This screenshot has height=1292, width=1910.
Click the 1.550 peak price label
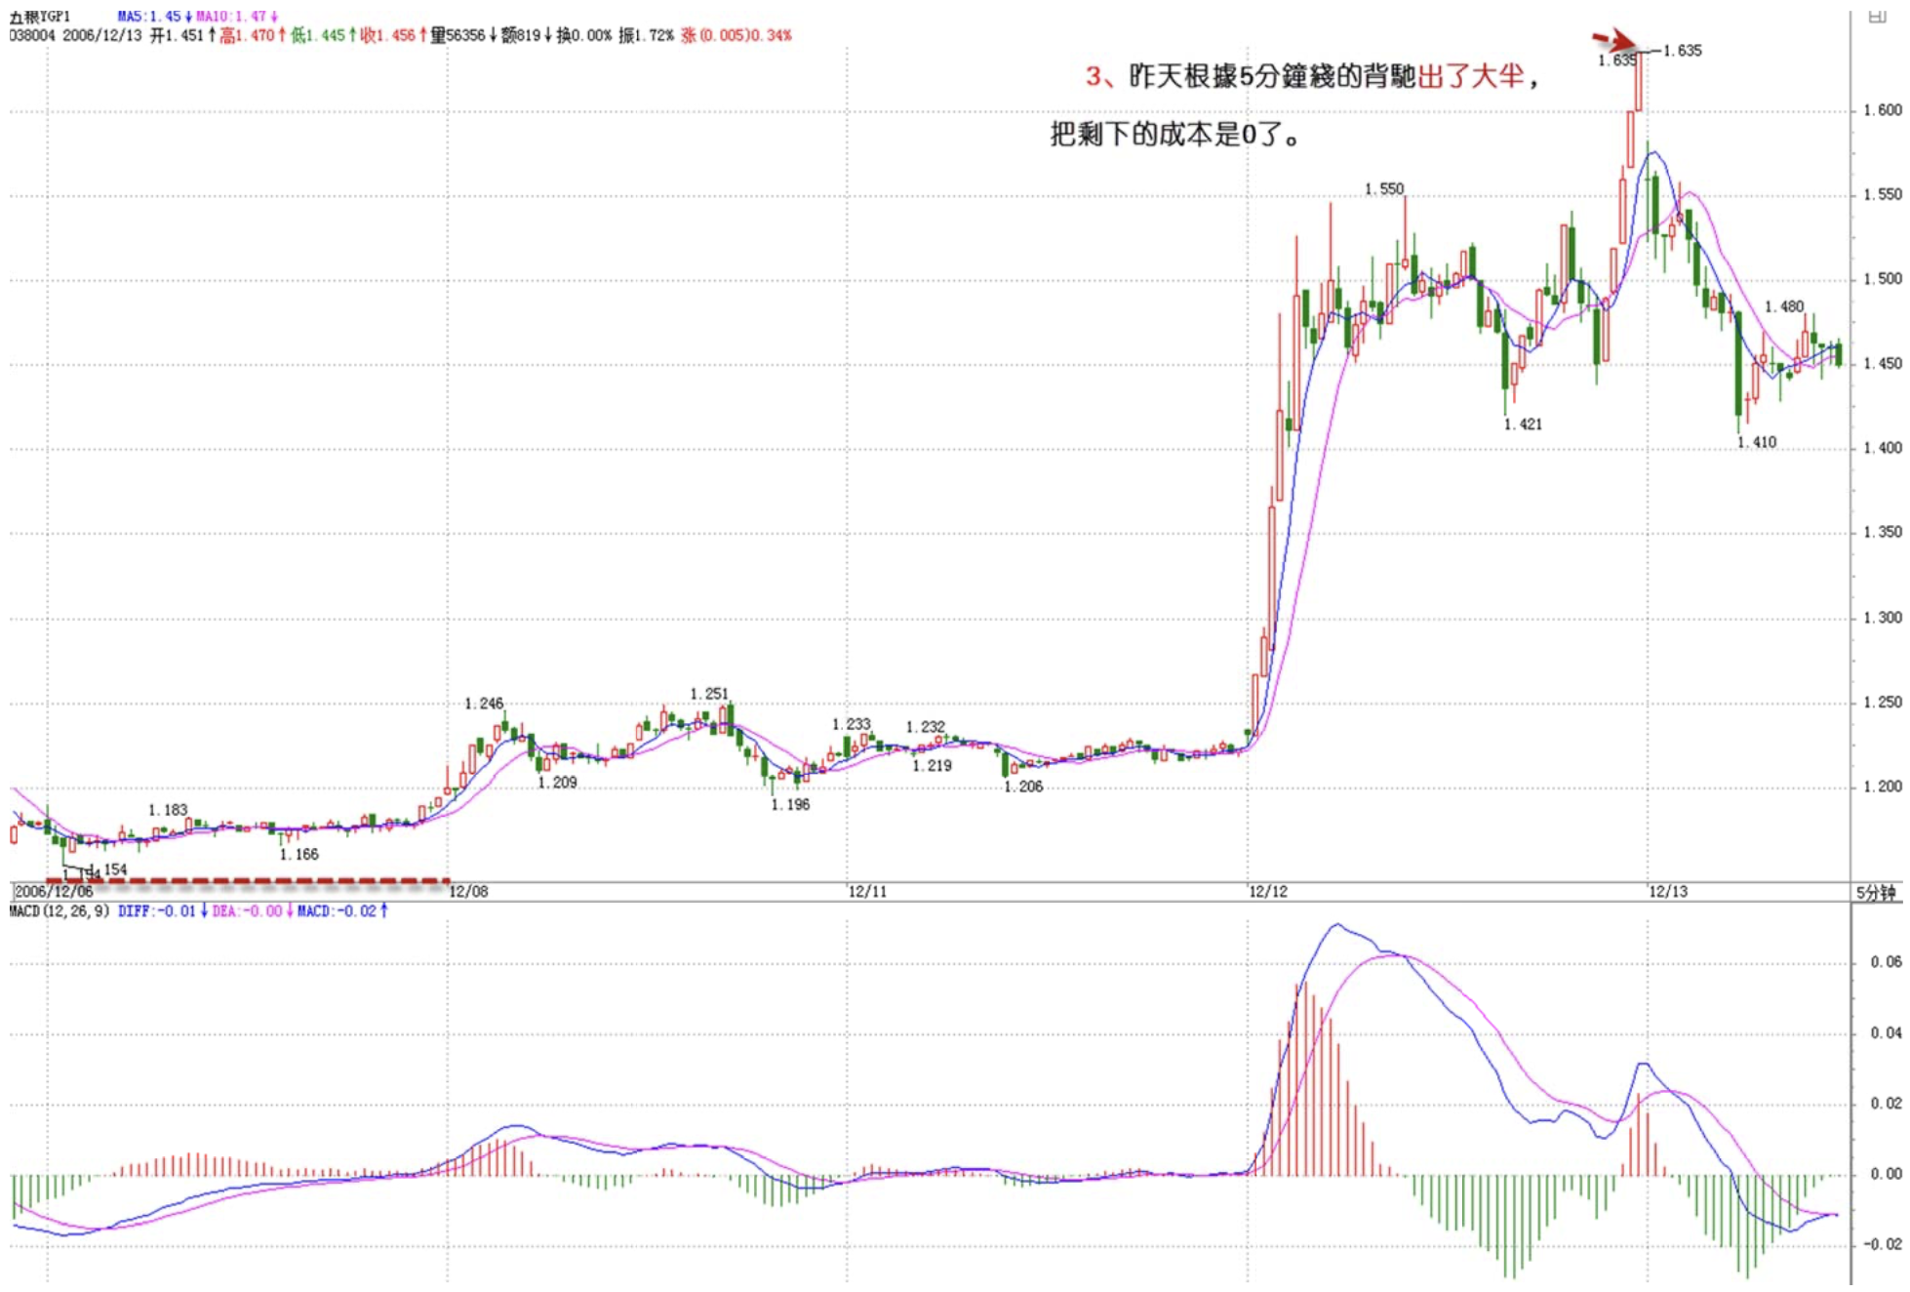pyautogui.click(x=1383, y=188)
